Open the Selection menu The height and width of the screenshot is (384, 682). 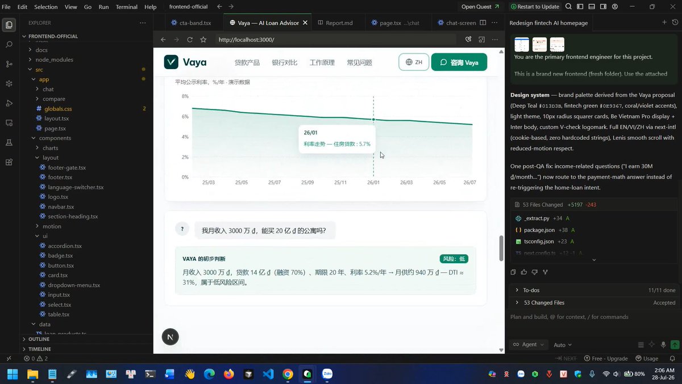(45, 7)
